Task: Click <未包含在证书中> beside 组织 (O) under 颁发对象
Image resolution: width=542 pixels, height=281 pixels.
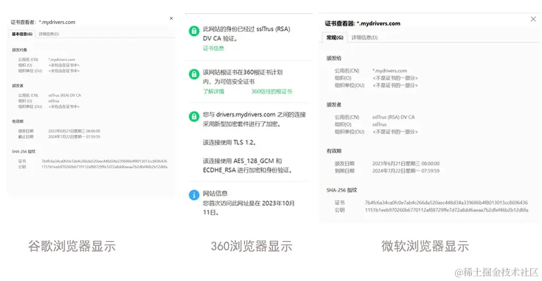Action: 64,65
